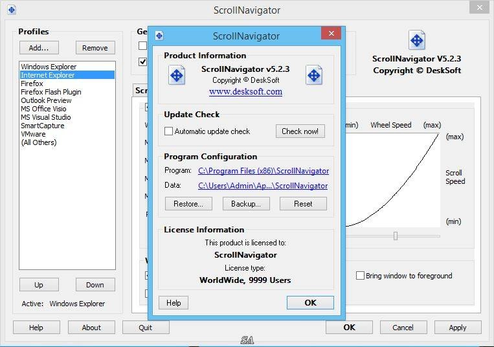Select VMware profile
Screen dimensions: 494x347
point(67,134)
